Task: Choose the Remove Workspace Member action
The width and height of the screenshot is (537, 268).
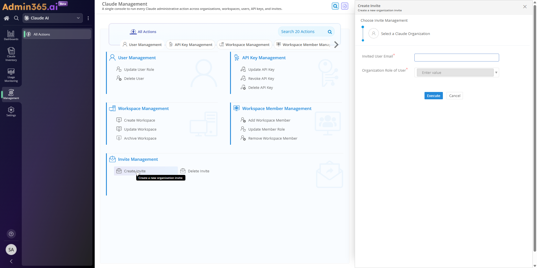Action: coord(272,138)
